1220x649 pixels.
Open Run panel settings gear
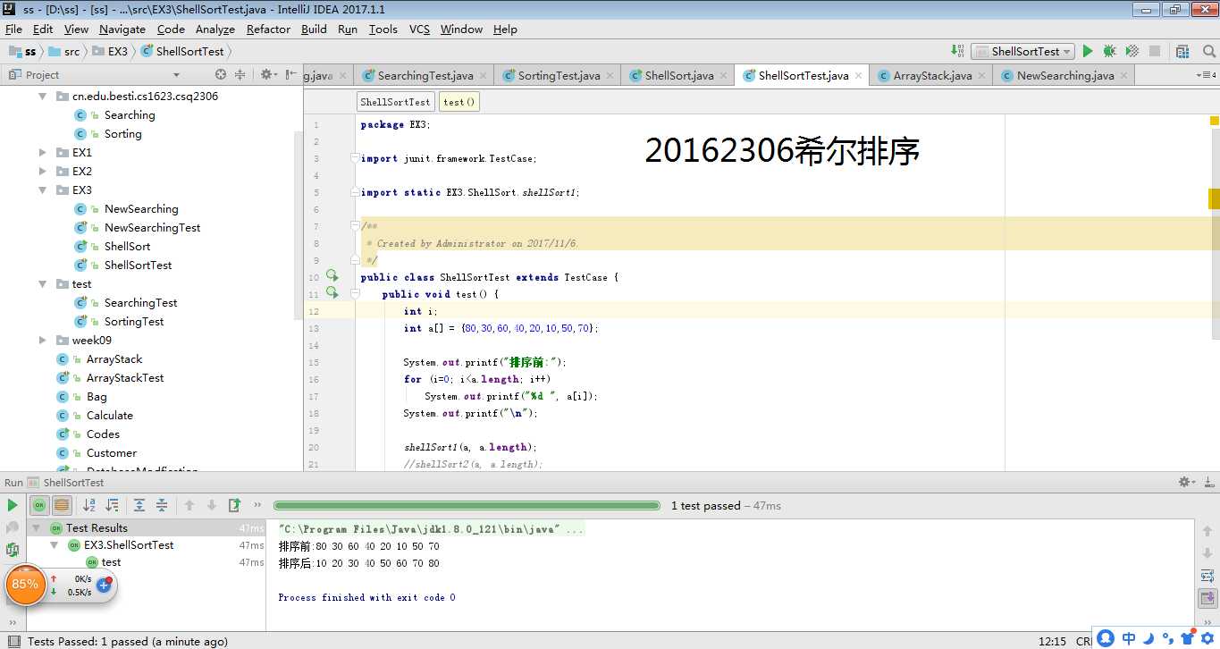coord(1187,482)
